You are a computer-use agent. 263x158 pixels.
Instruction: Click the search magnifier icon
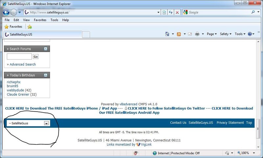tap(253, 12)
